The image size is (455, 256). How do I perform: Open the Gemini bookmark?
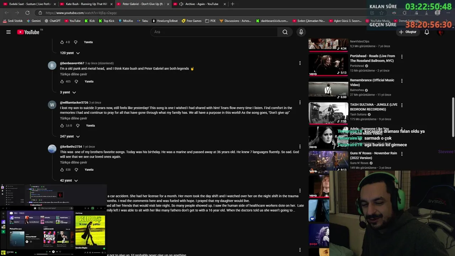pos(33,21)
